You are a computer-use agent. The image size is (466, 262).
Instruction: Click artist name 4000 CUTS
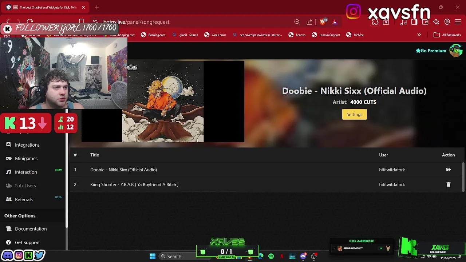point(363,102)
